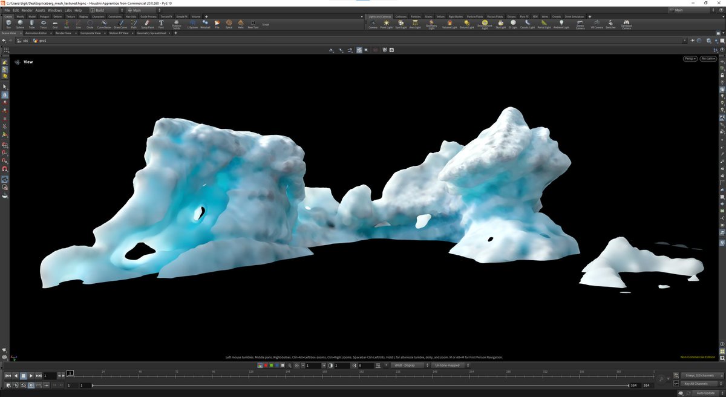Add a Point Light
This screenshot has width=726, height=397.
387,24
